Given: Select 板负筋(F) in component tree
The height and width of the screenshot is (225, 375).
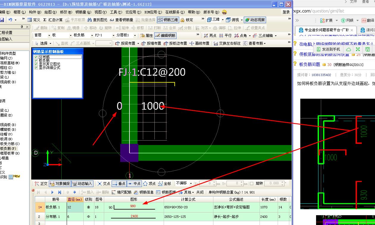Looking at the screenshot, I should pos(8,148).
